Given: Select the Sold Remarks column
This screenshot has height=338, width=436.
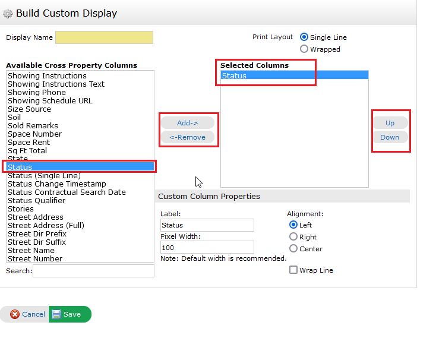Looking at the screenshot, I should (x=80, y=126).
